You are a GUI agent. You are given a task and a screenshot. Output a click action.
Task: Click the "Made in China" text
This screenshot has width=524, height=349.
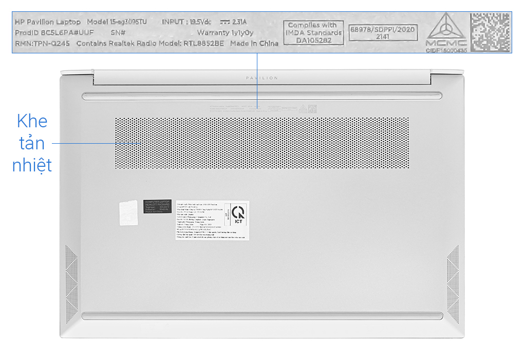(x=254, y=44)
